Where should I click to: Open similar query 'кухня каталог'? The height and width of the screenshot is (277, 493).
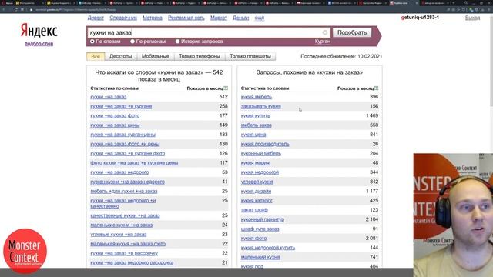click(257, 201)
